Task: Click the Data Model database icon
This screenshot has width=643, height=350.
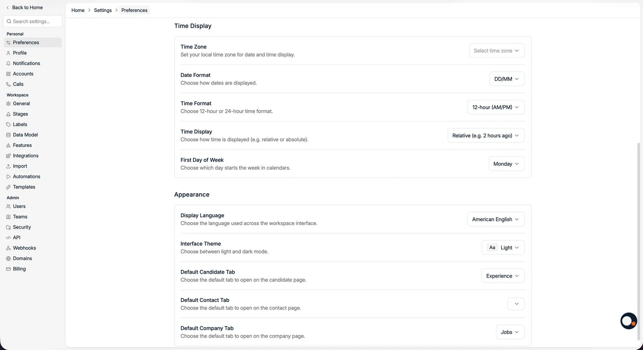Action: 8,135
